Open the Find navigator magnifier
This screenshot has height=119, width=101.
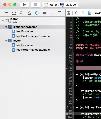(x=21, y=13)
